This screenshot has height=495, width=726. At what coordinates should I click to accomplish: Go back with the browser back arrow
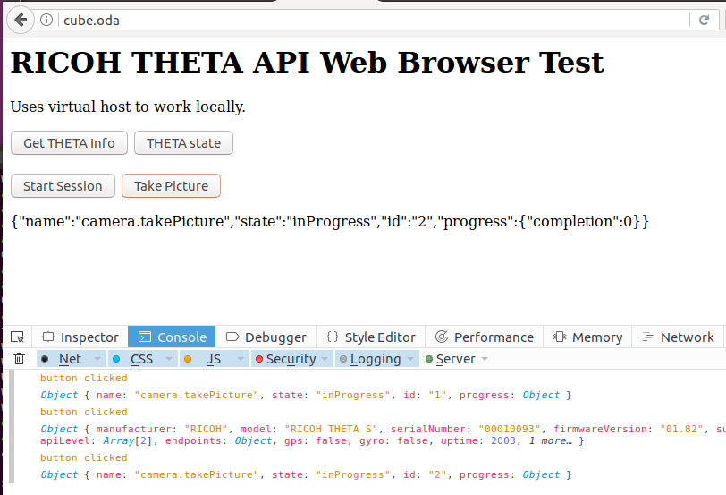(x=21, y=20)
